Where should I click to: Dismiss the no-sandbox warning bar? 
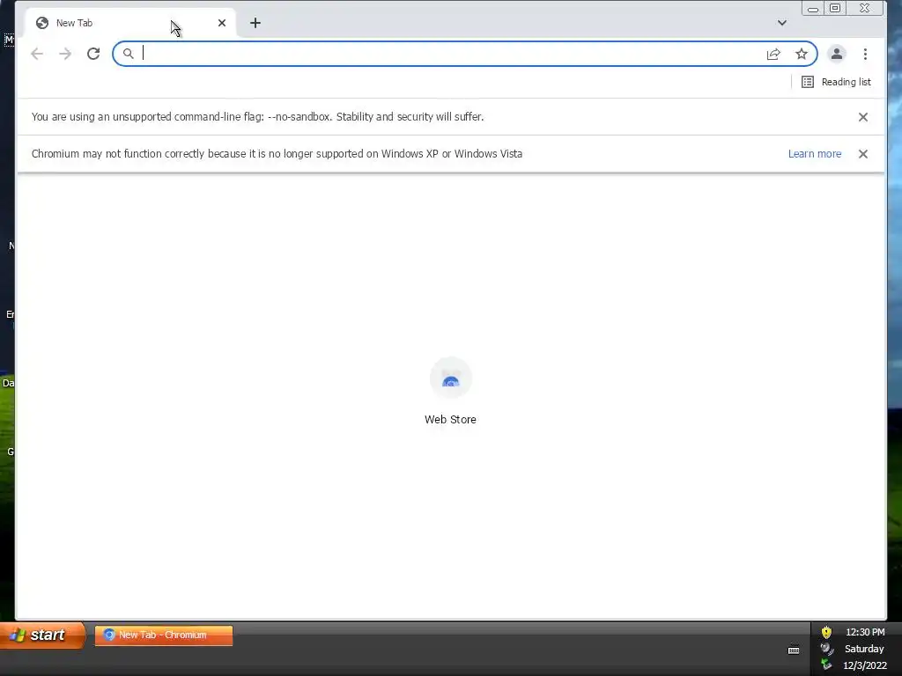point(863,117)
